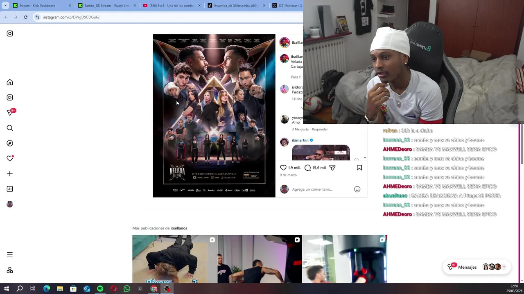524x294 pixels.
Task: Open Instagram logo in sidebar
Action: coord(10,33)
